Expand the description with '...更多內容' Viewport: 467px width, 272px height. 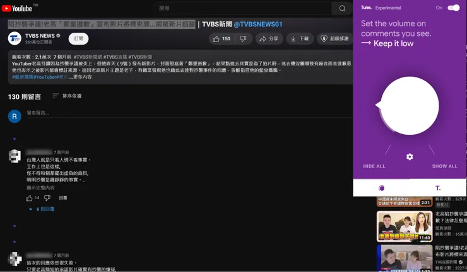[80, 77]
